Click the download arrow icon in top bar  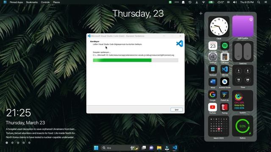coord(196,2)
